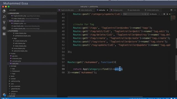Switch to the create.blade.php tab

[x=152, y=10]
